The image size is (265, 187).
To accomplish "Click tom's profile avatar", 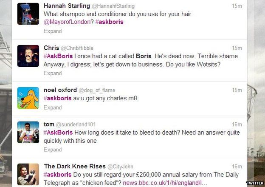I will coord(28,132).
